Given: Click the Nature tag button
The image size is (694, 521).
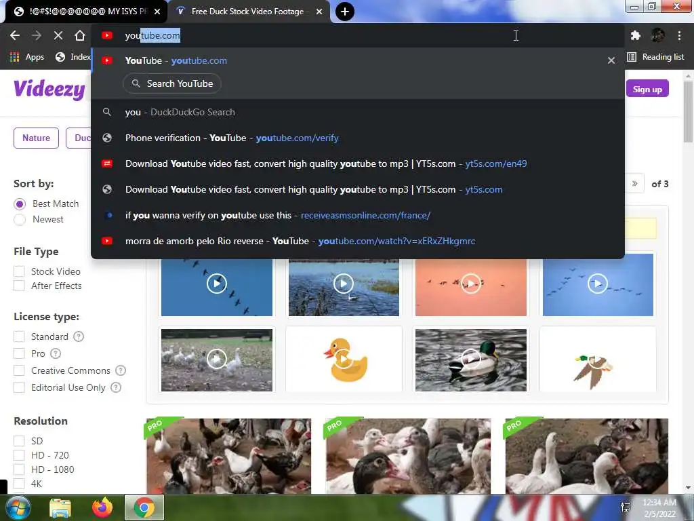Looking at the screenshot, I should pyautogui.click(x=37, y=138).
